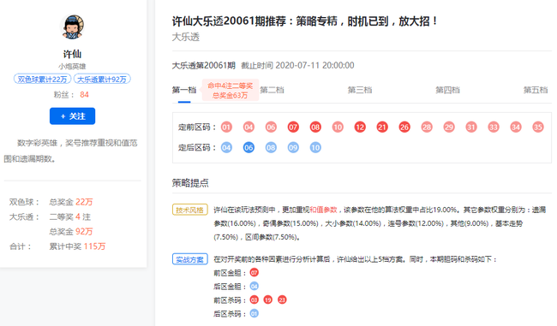Click back-zone blue ball 06
This screenshot has height=326, width=557.
(x=249, y=147)
